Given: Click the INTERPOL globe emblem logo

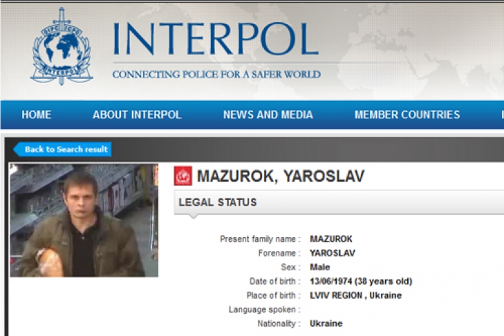Looking at the screenshot, I should click(x=62, y=46).
